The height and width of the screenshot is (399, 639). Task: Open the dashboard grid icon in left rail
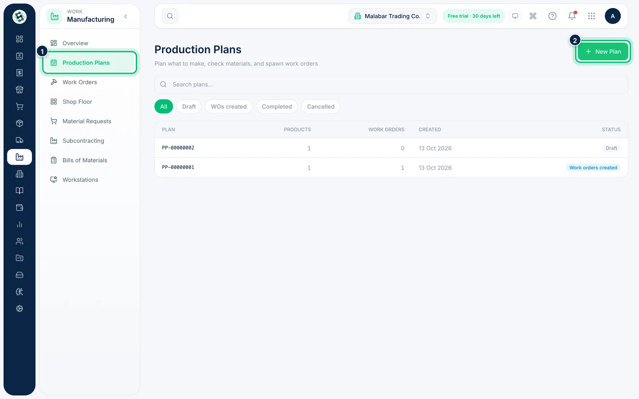pyautogui.click(x=19, y=39)
